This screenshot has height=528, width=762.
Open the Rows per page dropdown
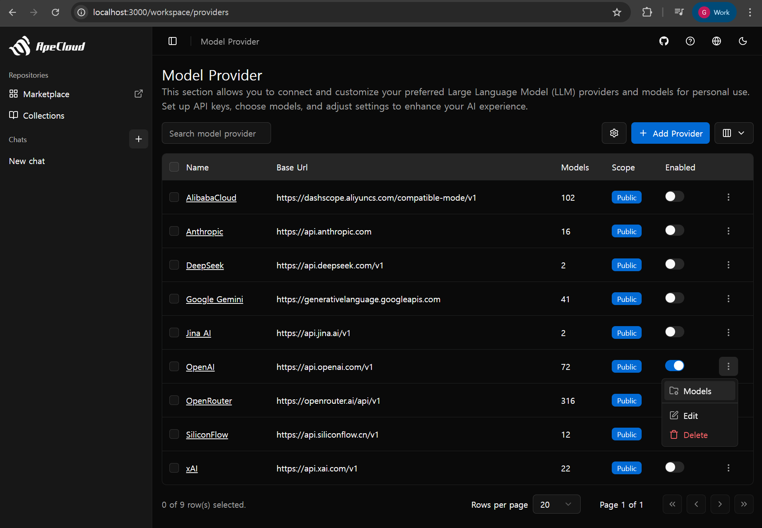556,505
